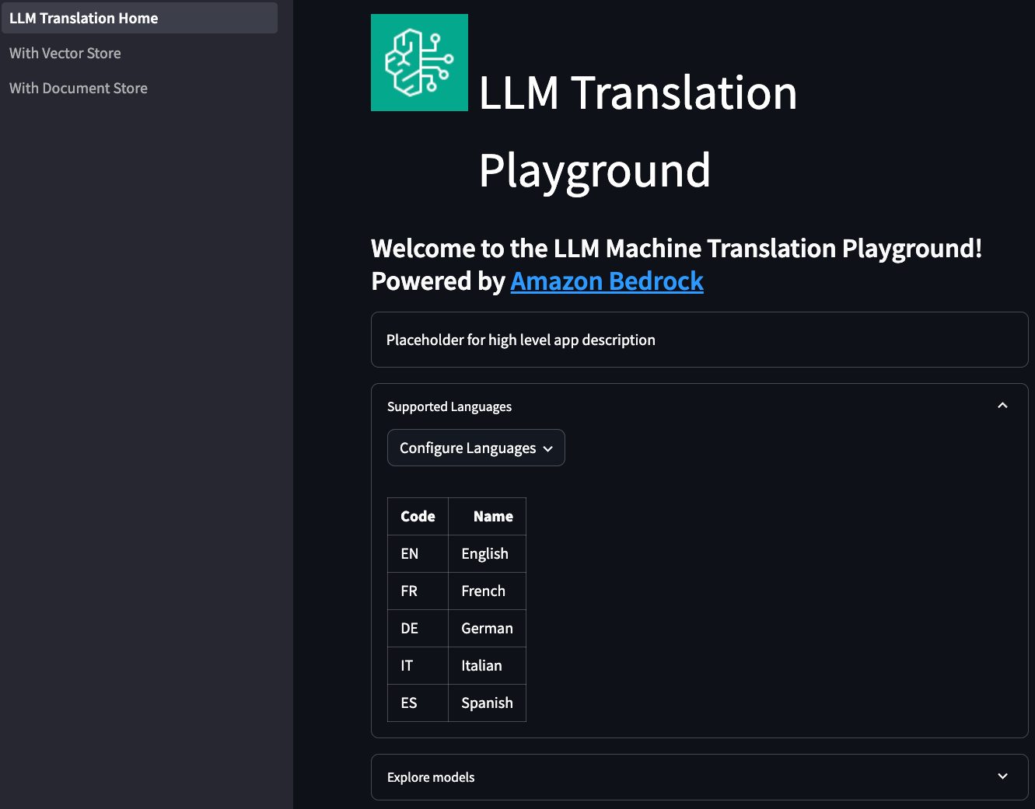Click the LLM Translation Playground brain logo icon

click(x=419, y=62)
